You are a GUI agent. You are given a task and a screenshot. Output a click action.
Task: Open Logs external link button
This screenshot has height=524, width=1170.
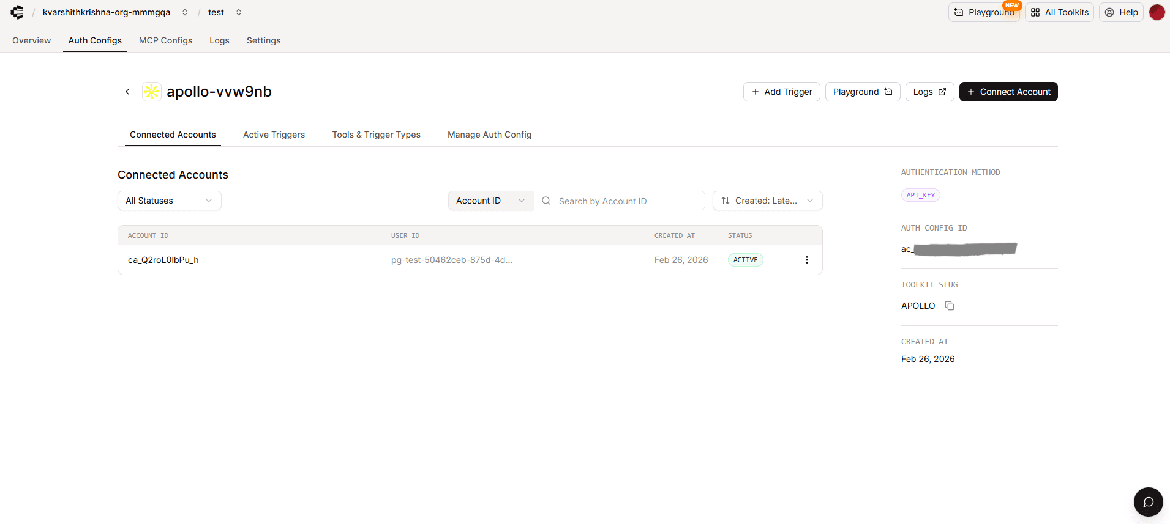(929, 92)
